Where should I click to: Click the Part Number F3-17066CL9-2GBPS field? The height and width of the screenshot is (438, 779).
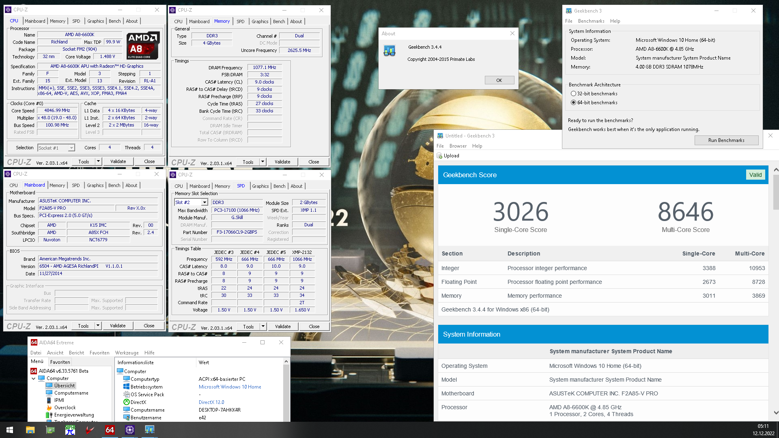(237, 232)
